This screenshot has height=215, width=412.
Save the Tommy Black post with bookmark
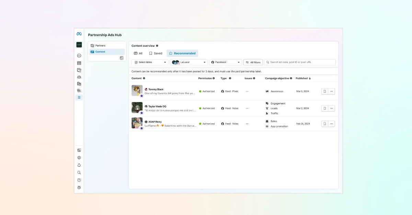point(325,91)
